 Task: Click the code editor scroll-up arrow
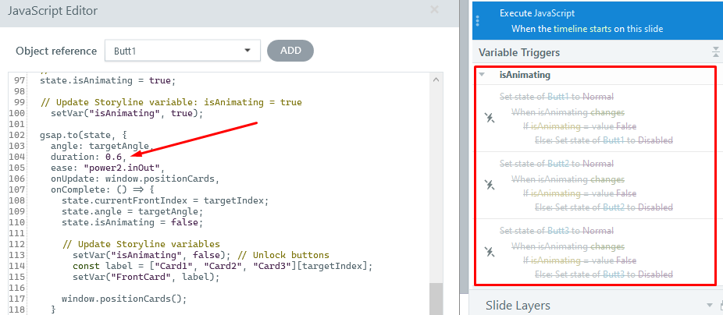point(436,80)
